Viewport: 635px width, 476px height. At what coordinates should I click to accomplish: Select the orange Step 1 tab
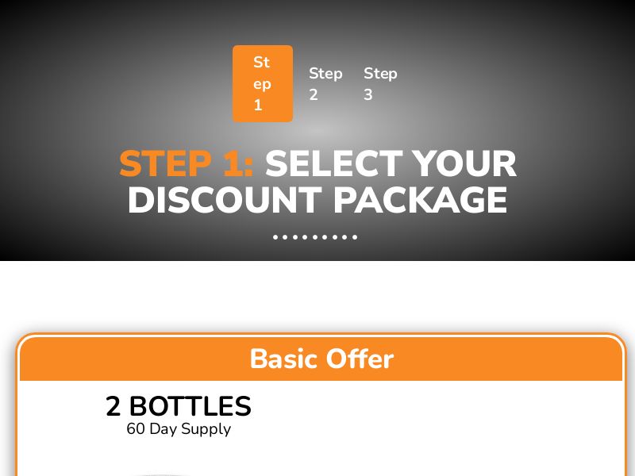(x=263, y=83)
